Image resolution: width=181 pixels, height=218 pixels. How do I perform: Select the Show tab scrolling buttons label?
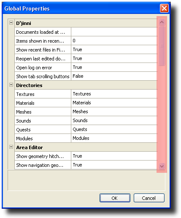click(43, 76)
